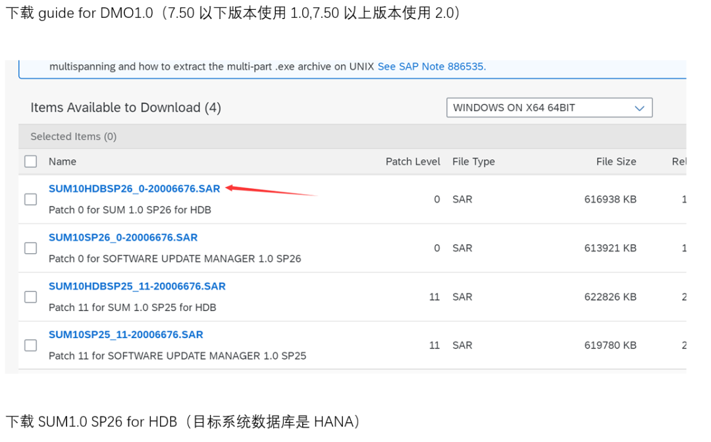This screenshot has width=711, height=442.
Task: Sort by the Name column header
Action: [x=63, y=162]
